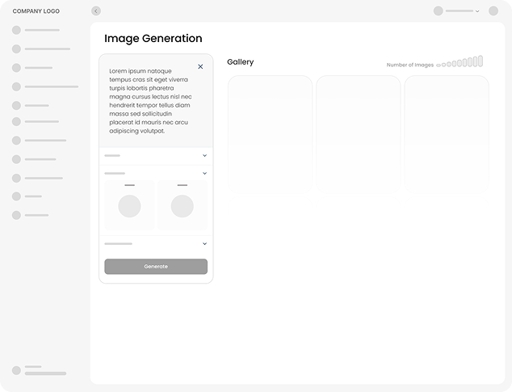The height and width of the screenshot is (392, 512).
Task: Click the first sidebar navigation icon
Action: [x=16, y=30]
